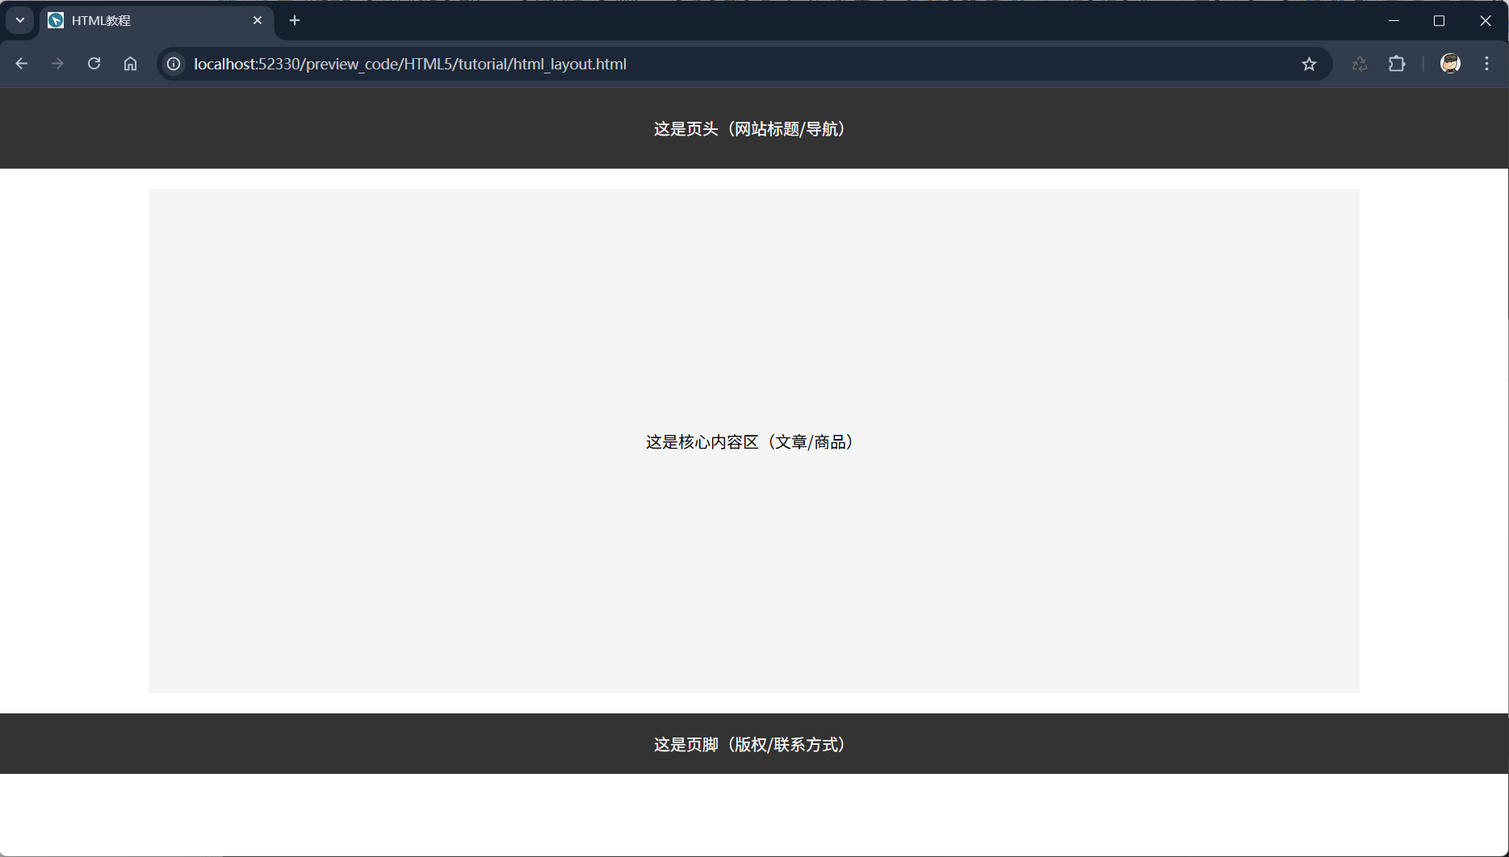The height and width of the screenshot is (857, 1509).
Task: Maximize the browser window
Action: pyautogui.click(x=1439, y=21)
